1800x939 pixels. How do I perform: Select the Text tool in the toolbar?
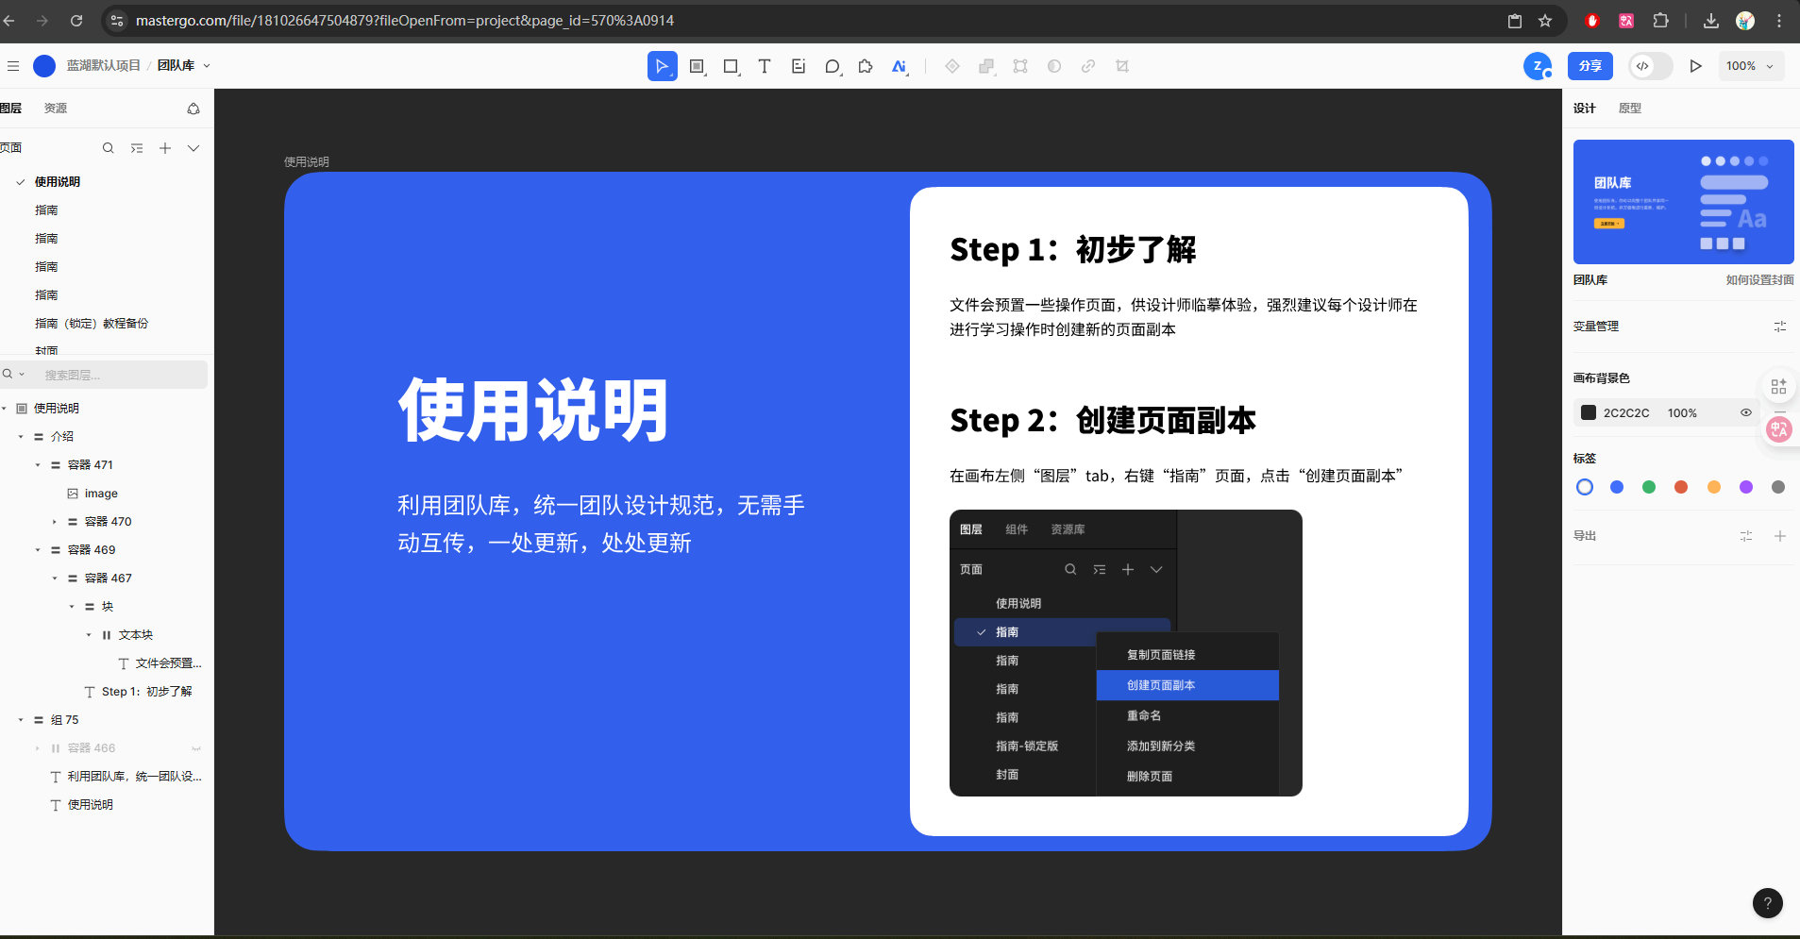pos(764,66)
